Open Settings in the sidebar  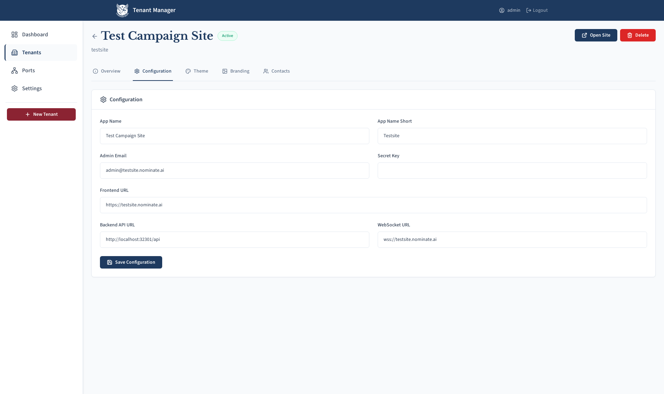click(32, 88)
